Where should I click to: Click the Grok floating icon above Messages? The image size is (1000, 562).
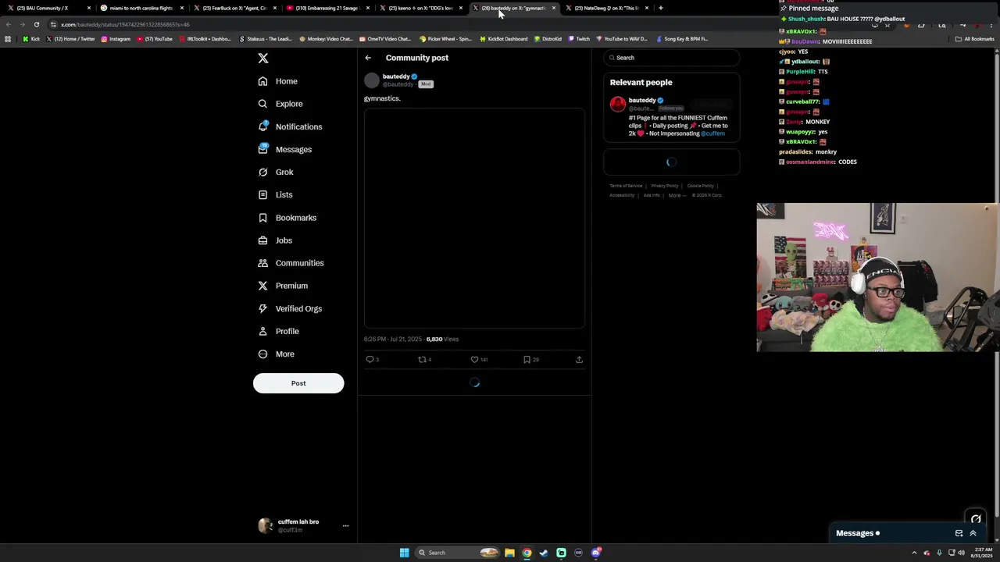(x=976, y=518)
